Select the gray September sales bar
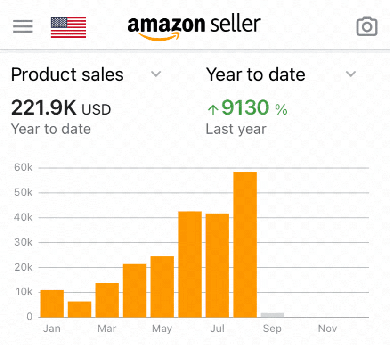This screenshot has width=390, height=345. tap(272, 315)
